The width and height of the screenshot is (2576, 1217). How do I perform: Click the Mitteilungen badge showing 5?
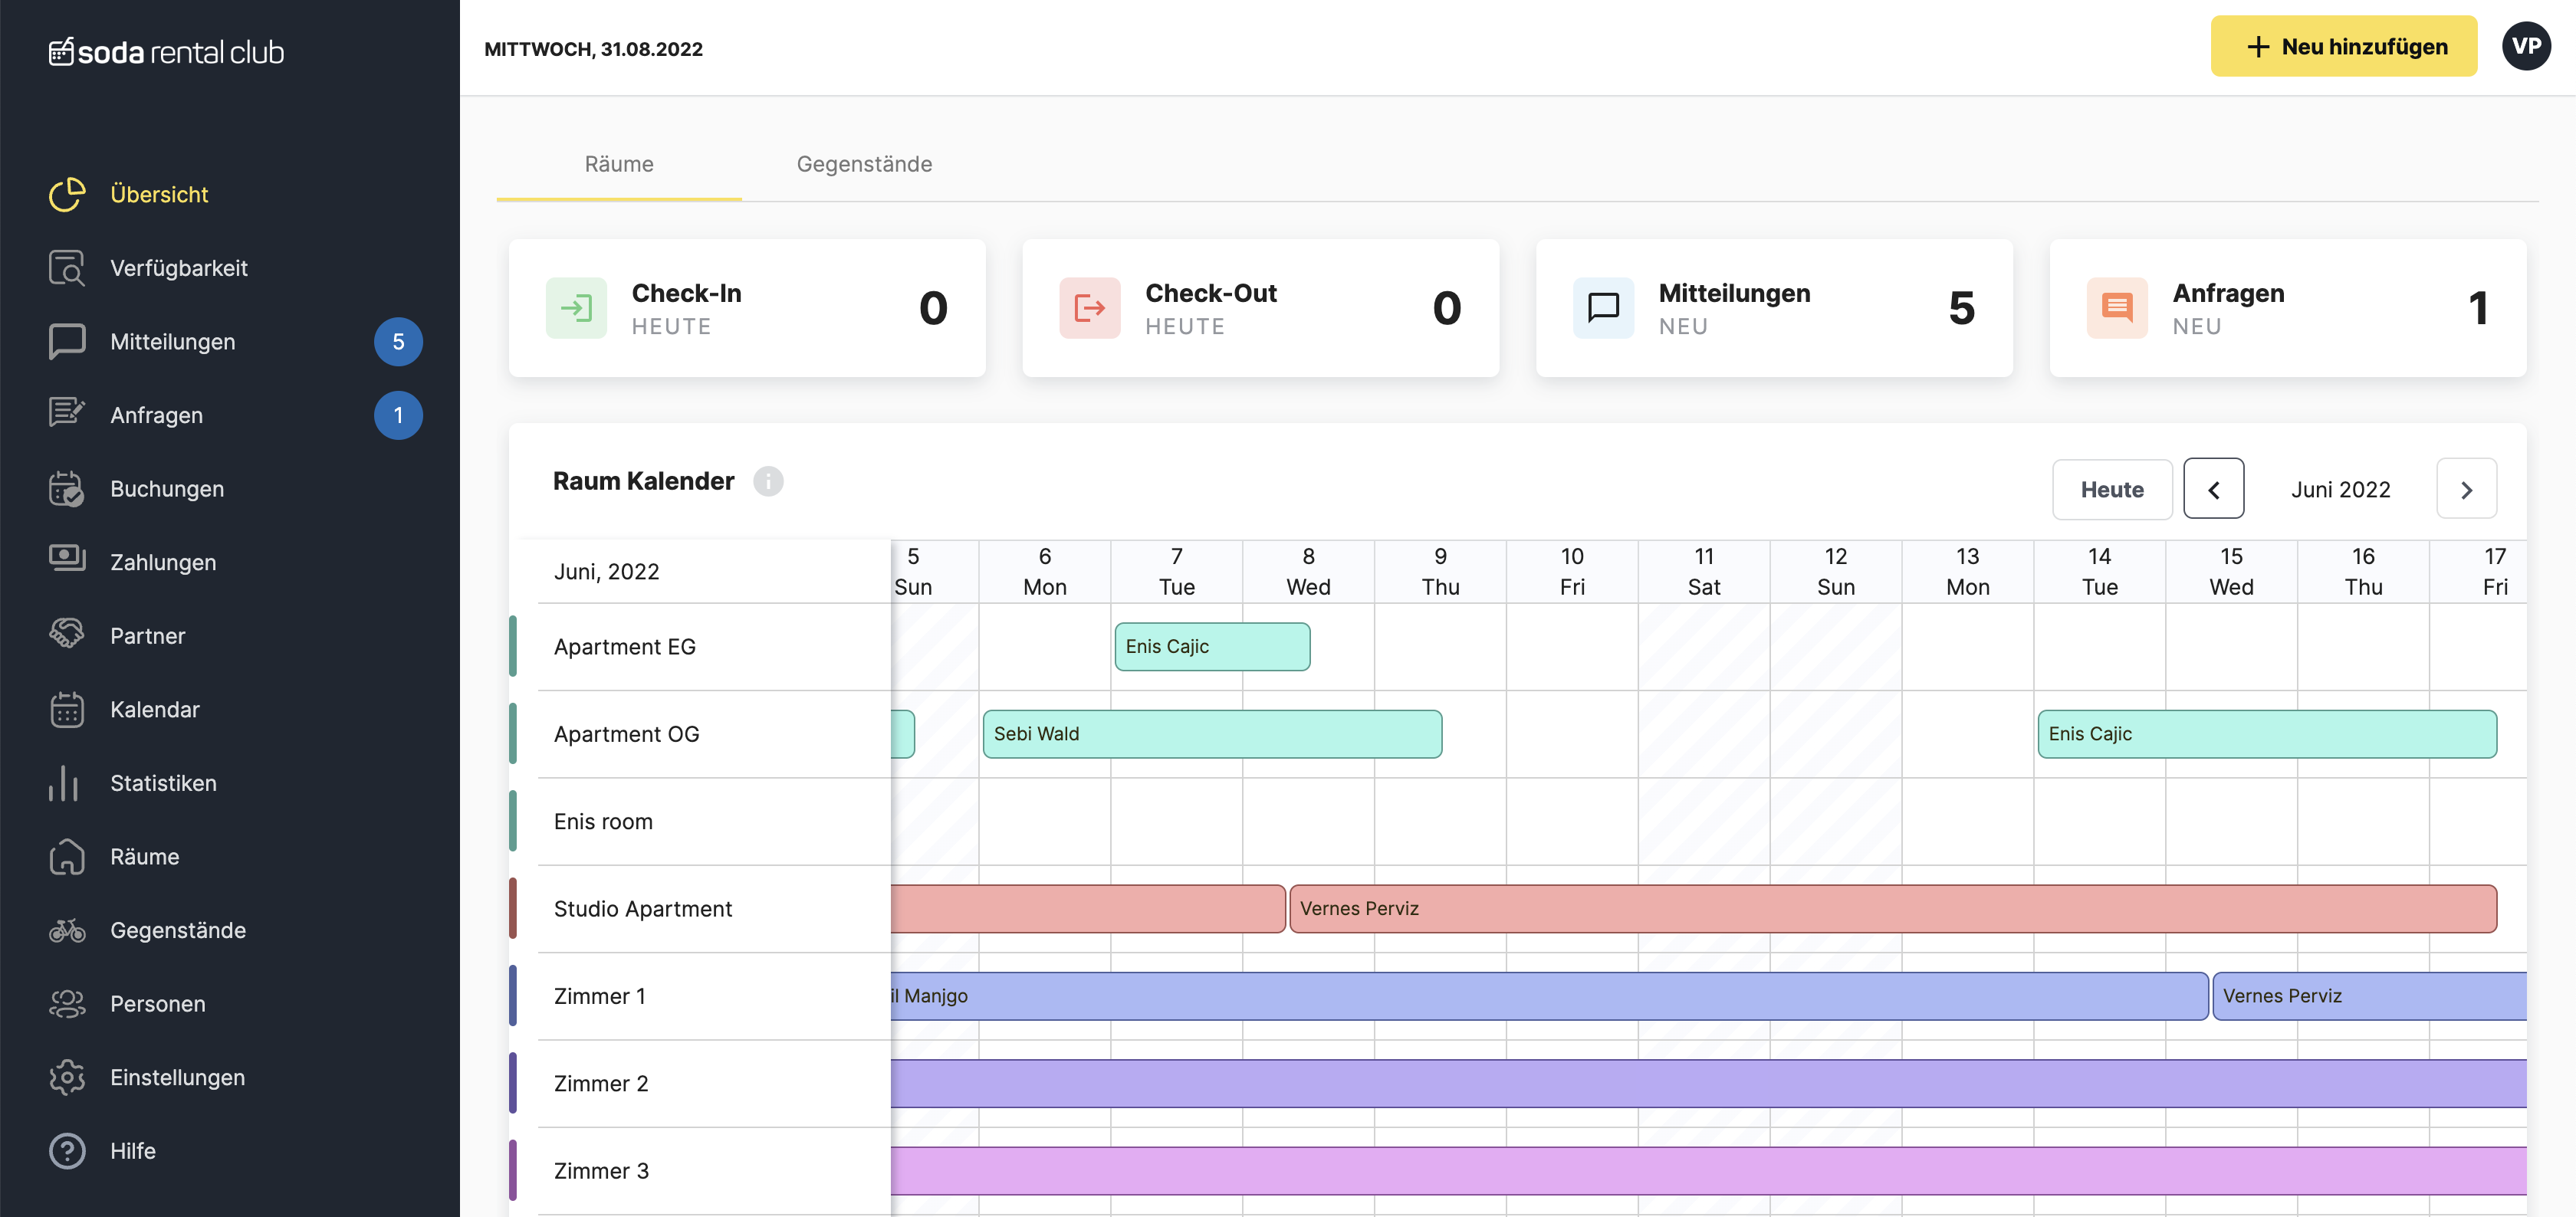tap(398, 341)
